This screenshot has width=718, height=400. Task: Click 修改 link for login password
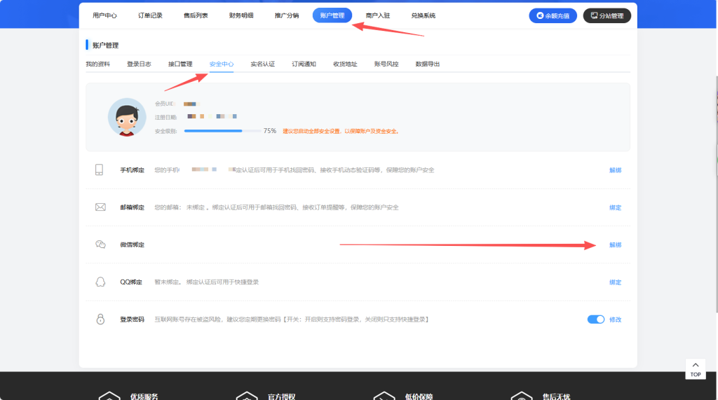[x=615, y=319]
